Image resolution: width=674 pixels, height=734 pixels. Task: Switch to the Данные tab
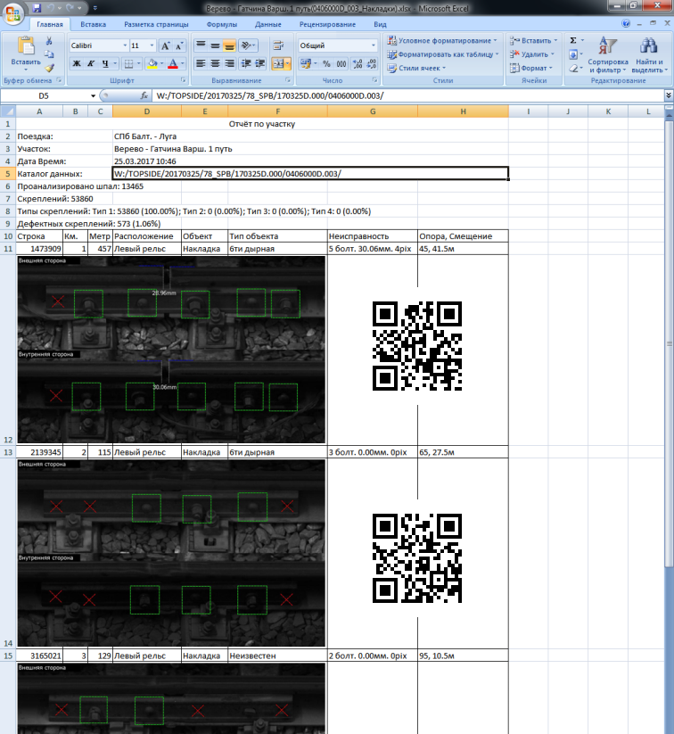coord(268,24)
